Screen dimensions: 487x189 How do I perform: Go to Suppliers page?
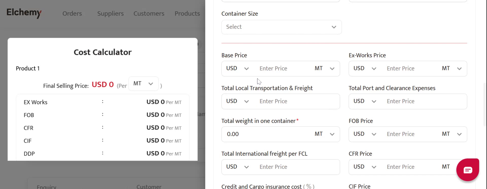[x=110, y=13]
